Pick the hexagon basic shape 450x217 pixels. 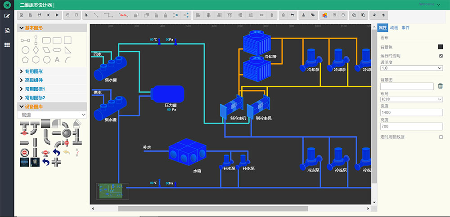click(36, 60)
